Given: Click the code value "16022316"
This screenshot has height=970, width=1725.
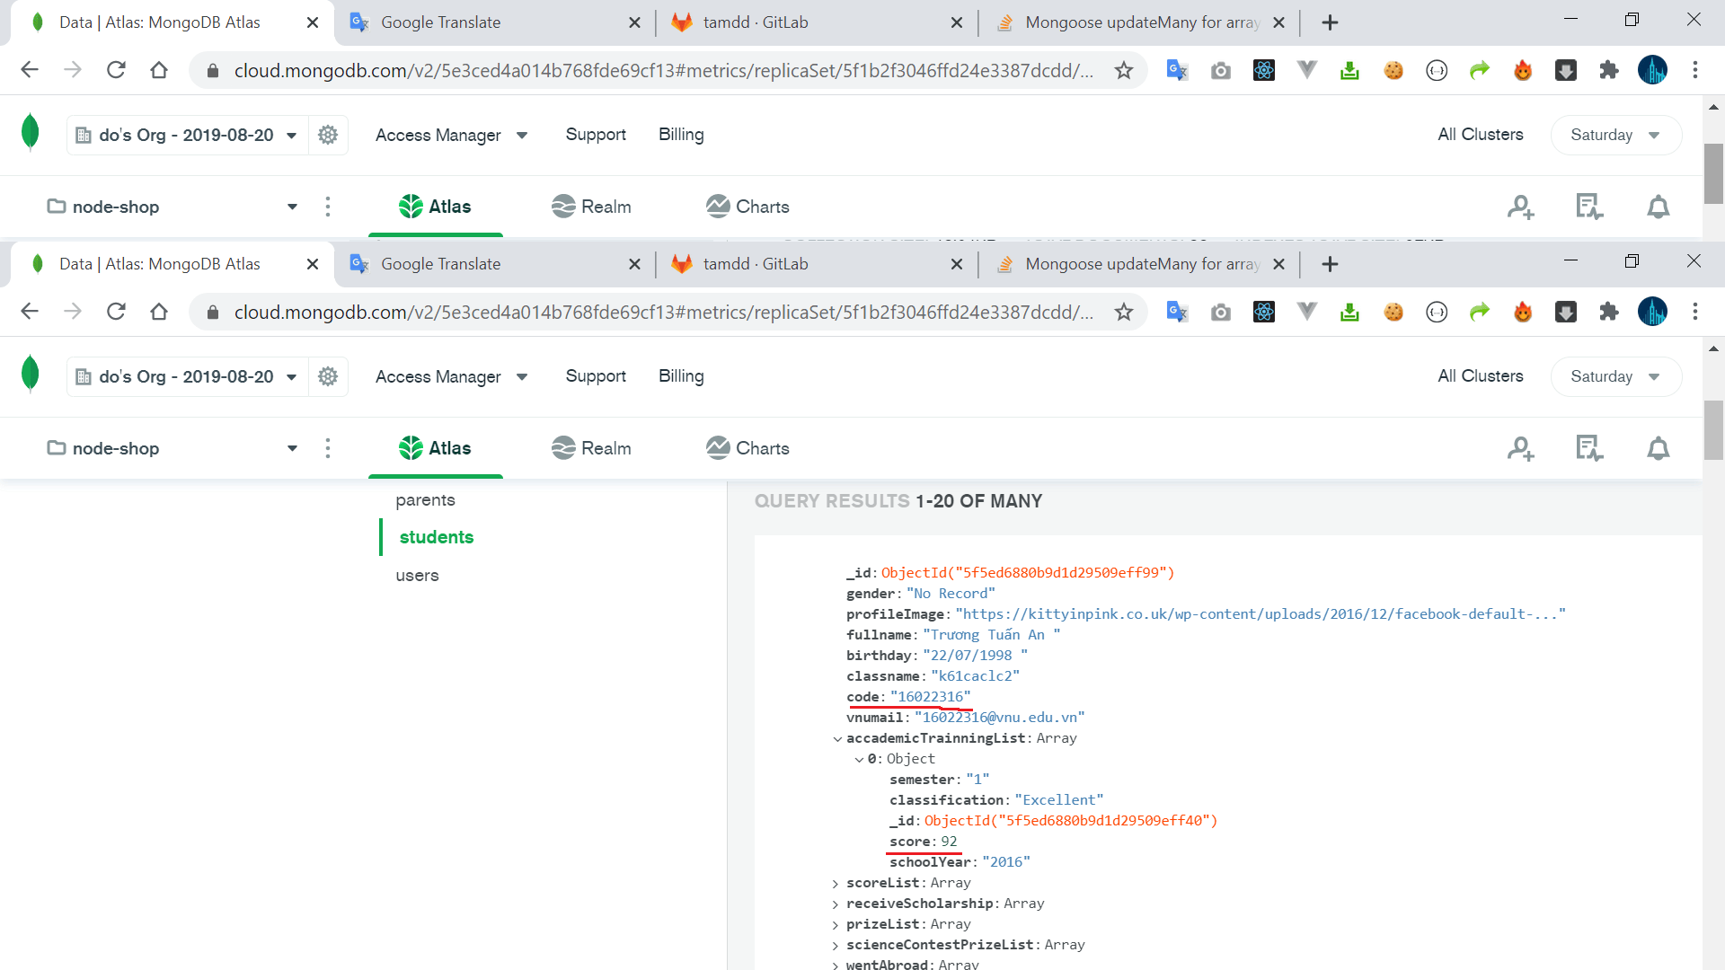Looking at the screenshot, I should coord(931,697).
